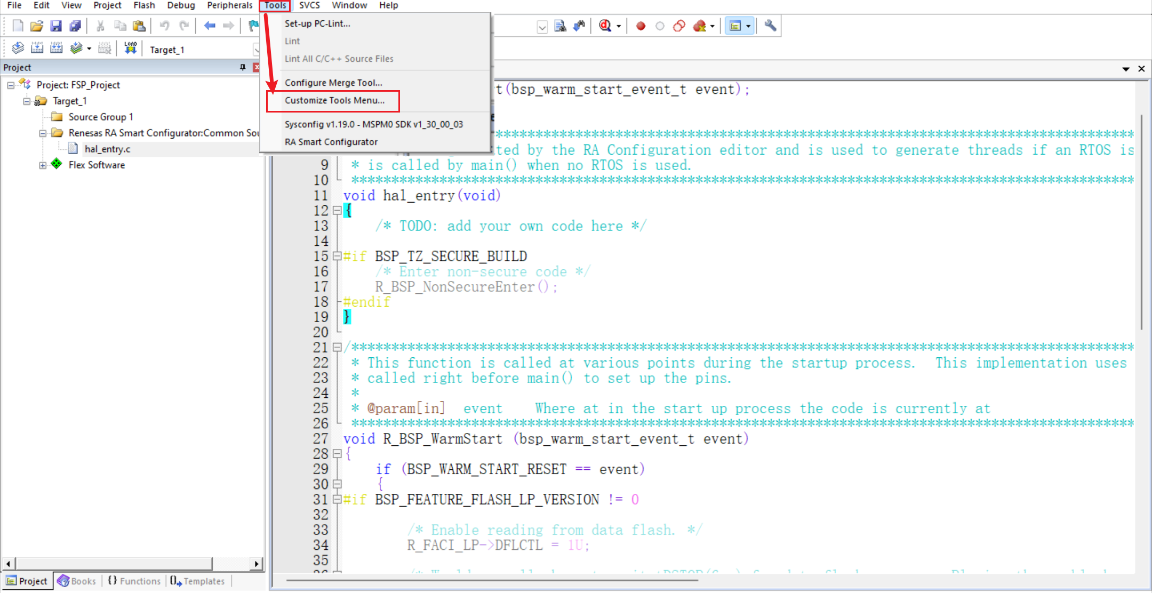Click the Save All icon
The image size is (1152, 593).
pos(75,26)
